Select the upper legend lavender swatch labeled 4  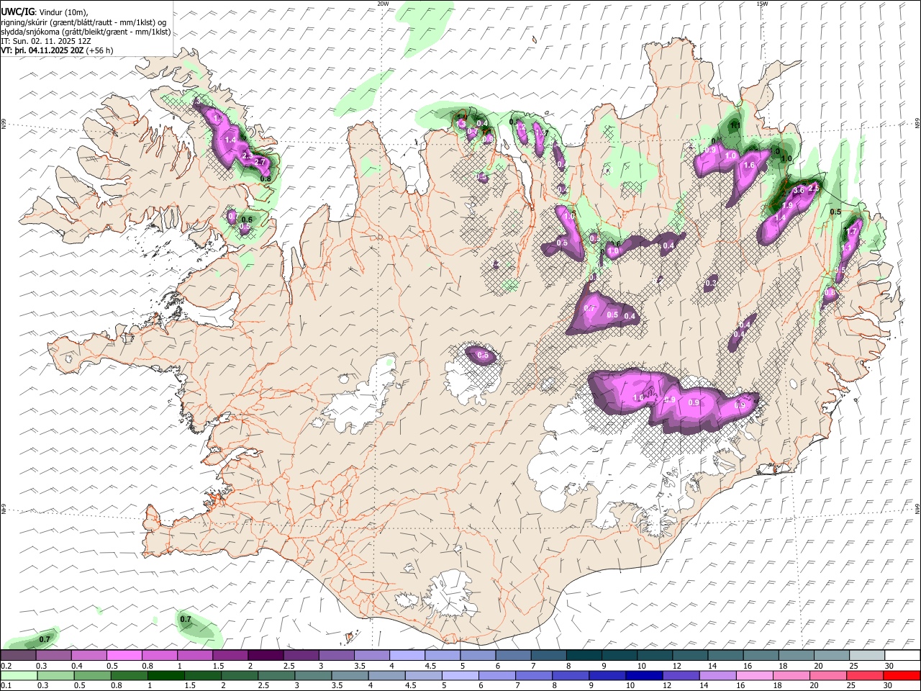coord(406,656)
